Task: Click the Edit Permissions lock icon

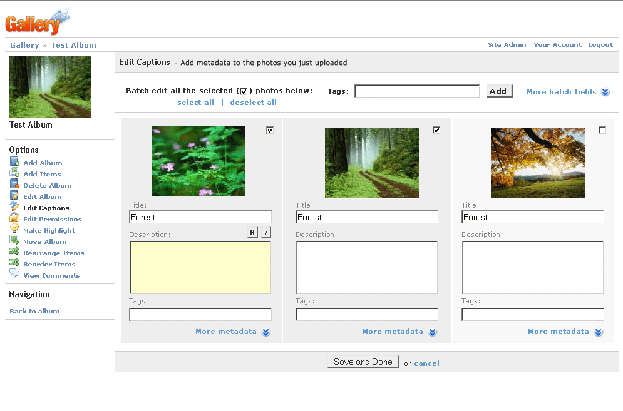Action: [14, 219]
